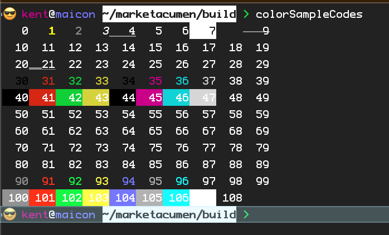Click the gray cell 105
The width and height of the screenshot is (389, 235).
pos(149,198)
